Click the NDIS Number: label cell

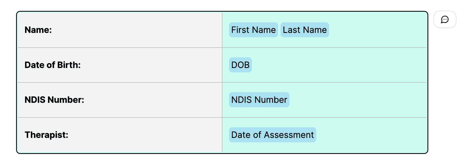tap(55, 100)
